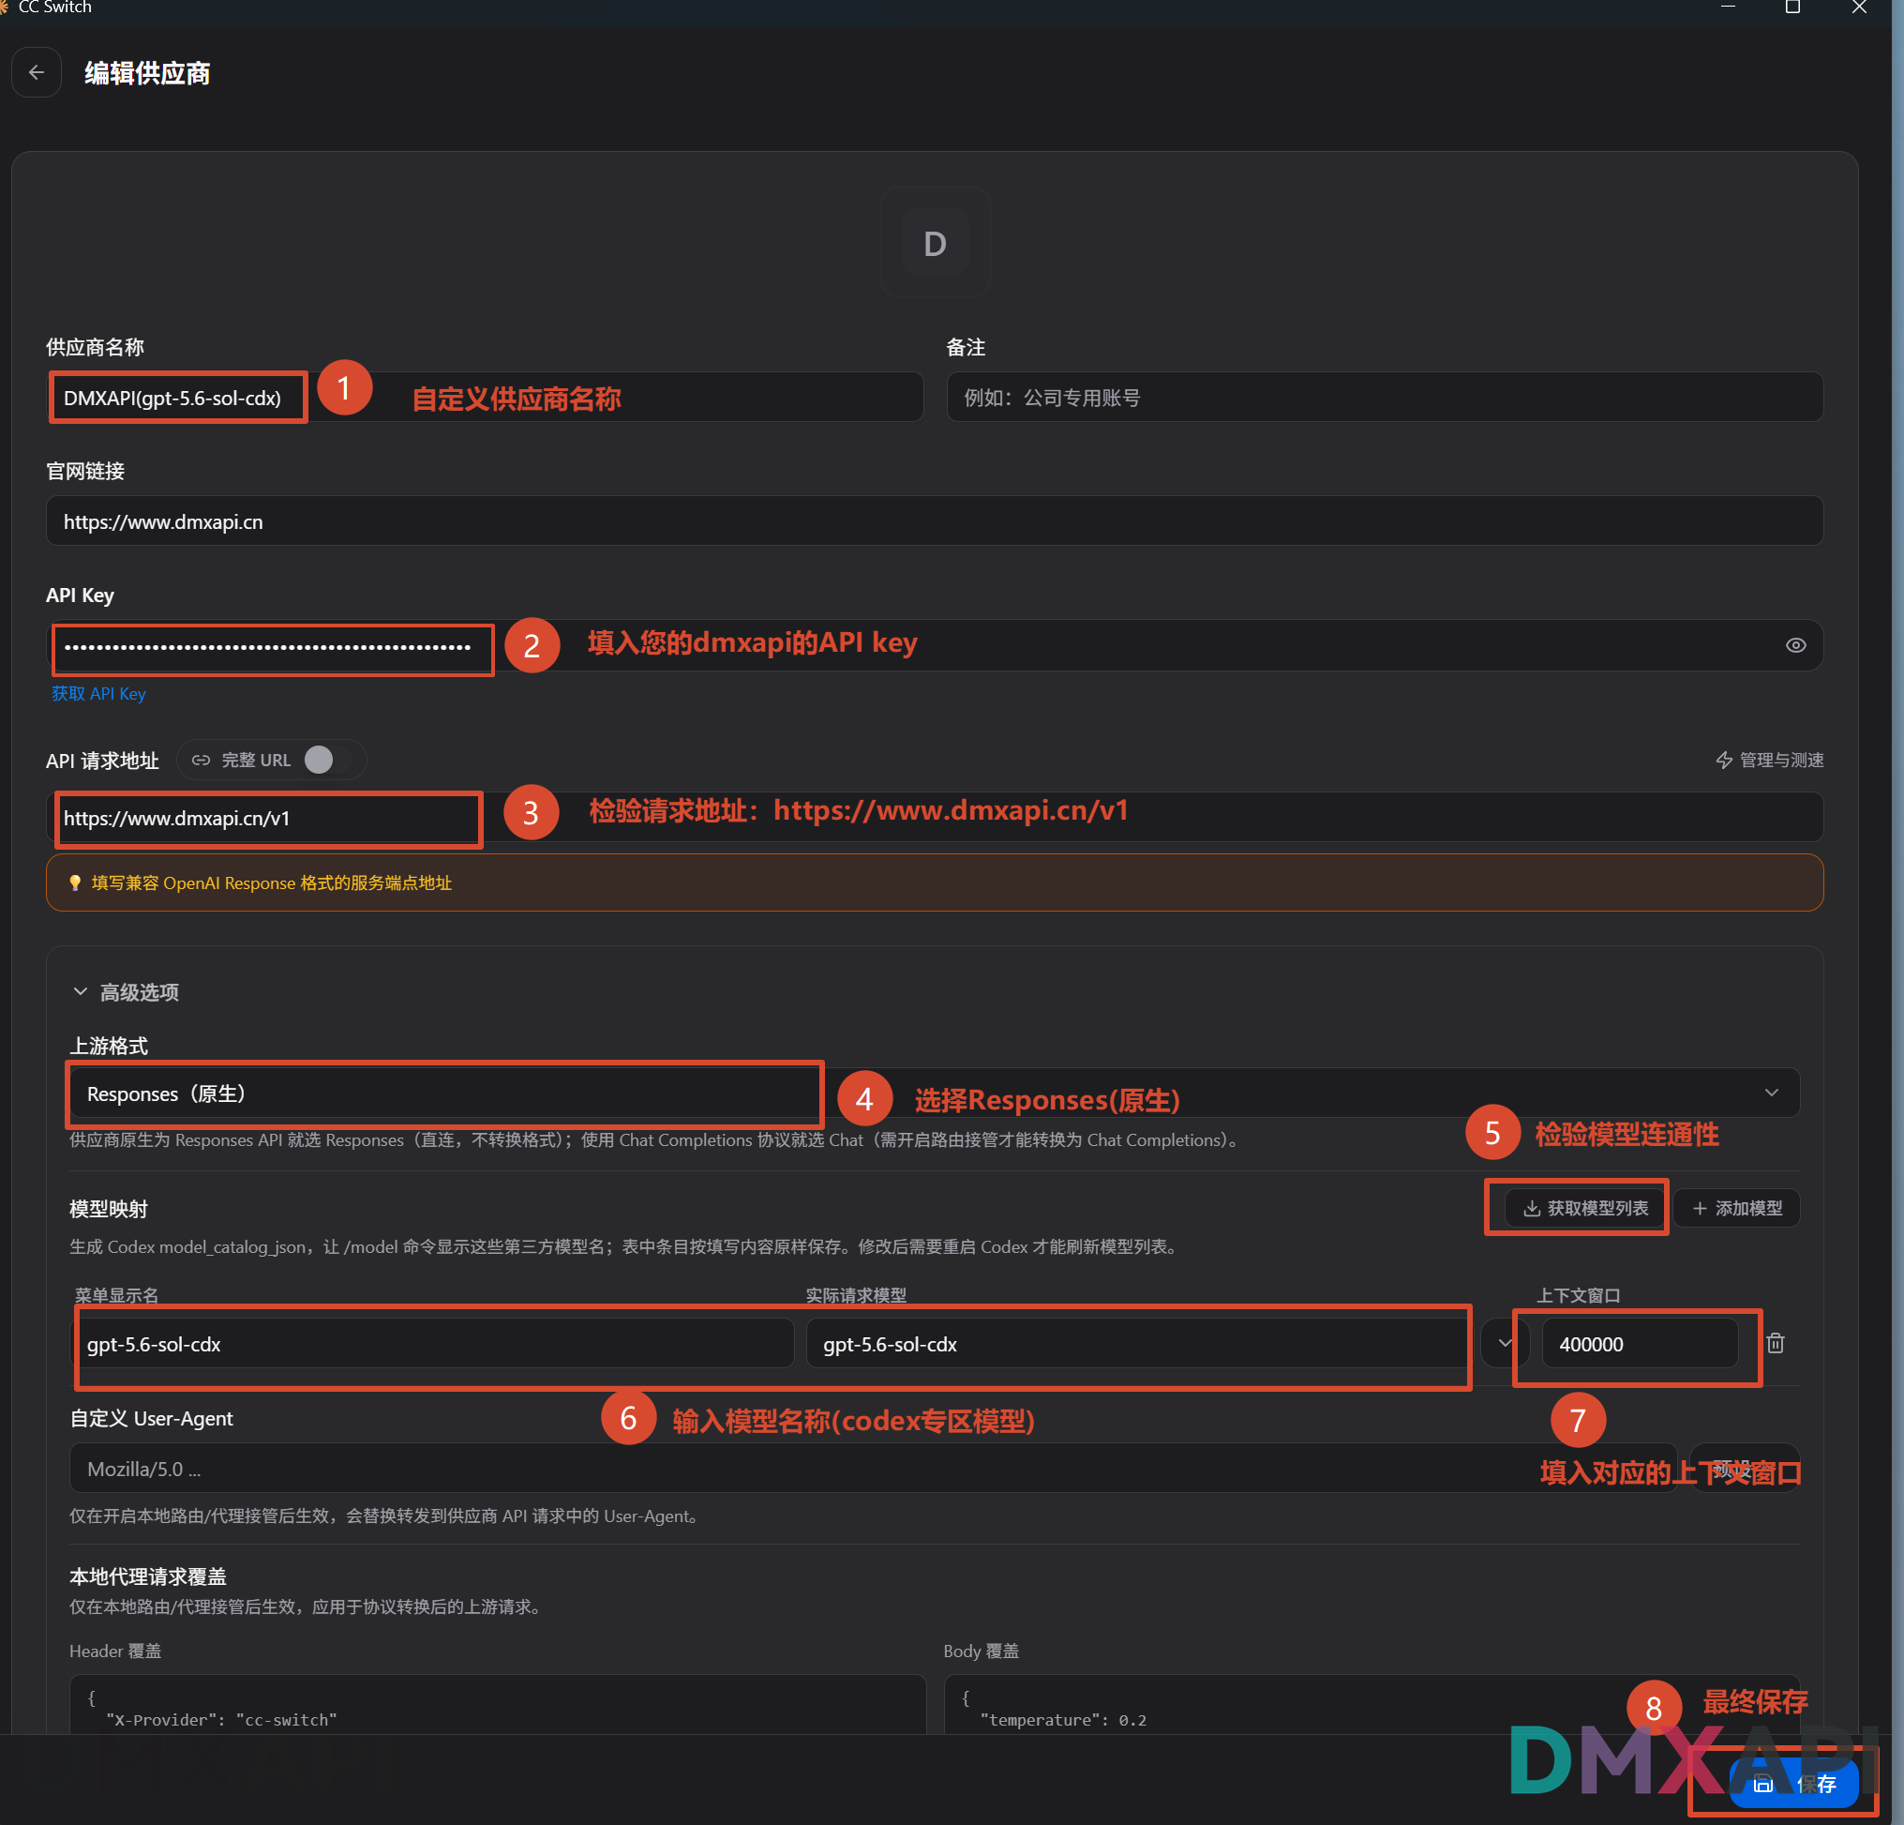1904x1825 pixels.
Task: Click the 备注 input field
Action: tap(1385, 397)
